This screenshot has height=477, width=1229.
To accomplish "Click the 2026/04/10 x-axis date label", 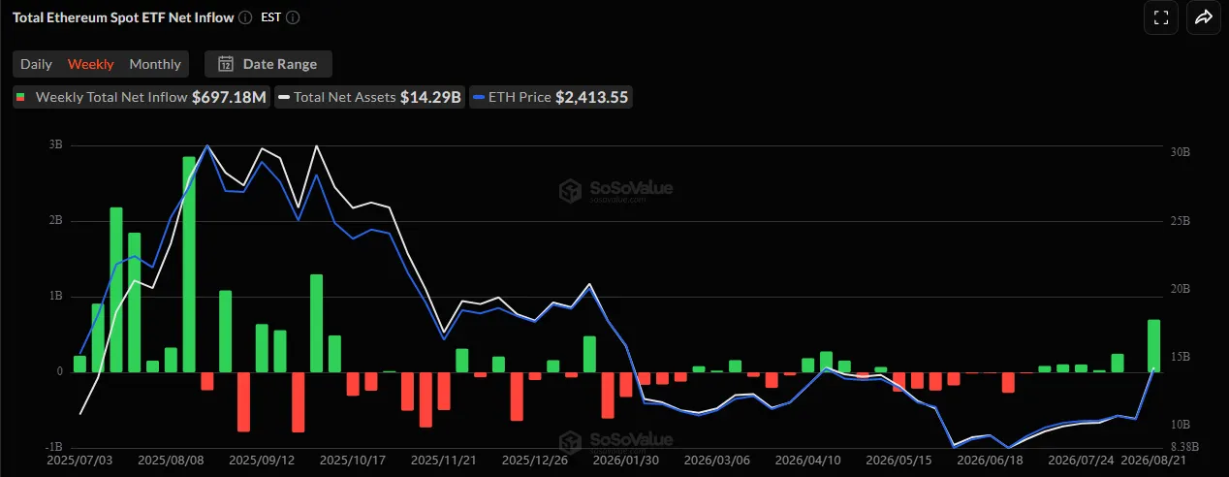I will click(x=807, y=461).
